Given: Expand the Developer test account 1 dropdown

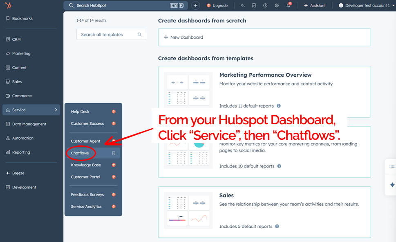Looking at the screenshot, I should [x=365, y=6].
